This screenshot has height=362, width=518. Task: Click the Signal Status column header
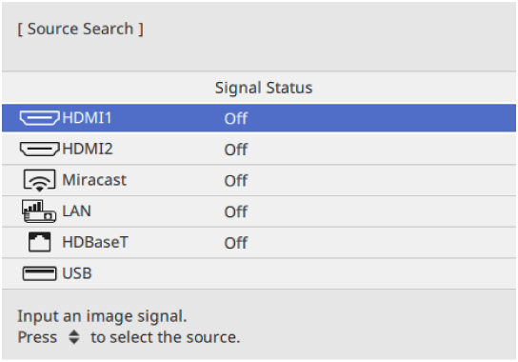coord(264,88)
